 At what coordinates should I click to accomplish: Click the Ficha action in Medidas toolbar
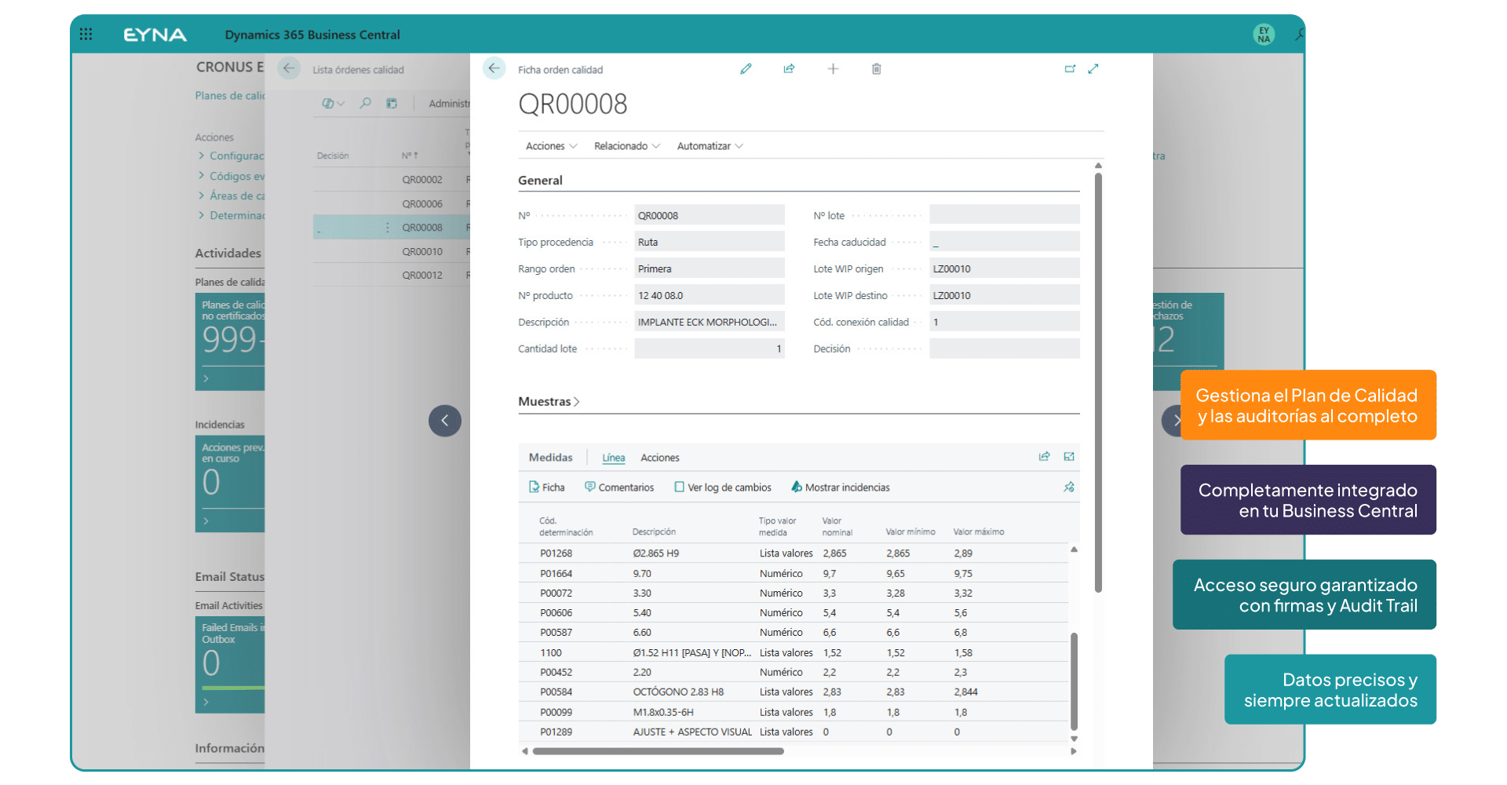click(547, 487)
